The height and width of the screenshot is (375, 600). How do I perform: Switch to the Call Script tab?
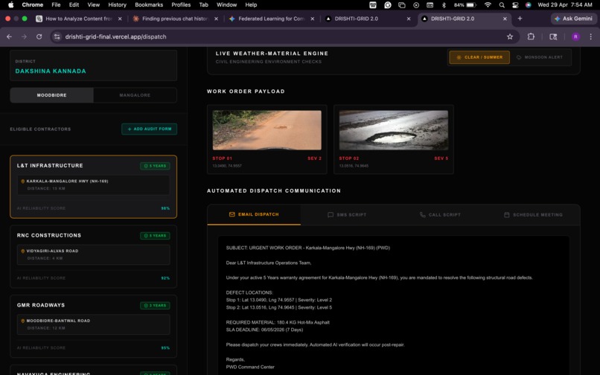pyautogui.click(x=440, y=215)
